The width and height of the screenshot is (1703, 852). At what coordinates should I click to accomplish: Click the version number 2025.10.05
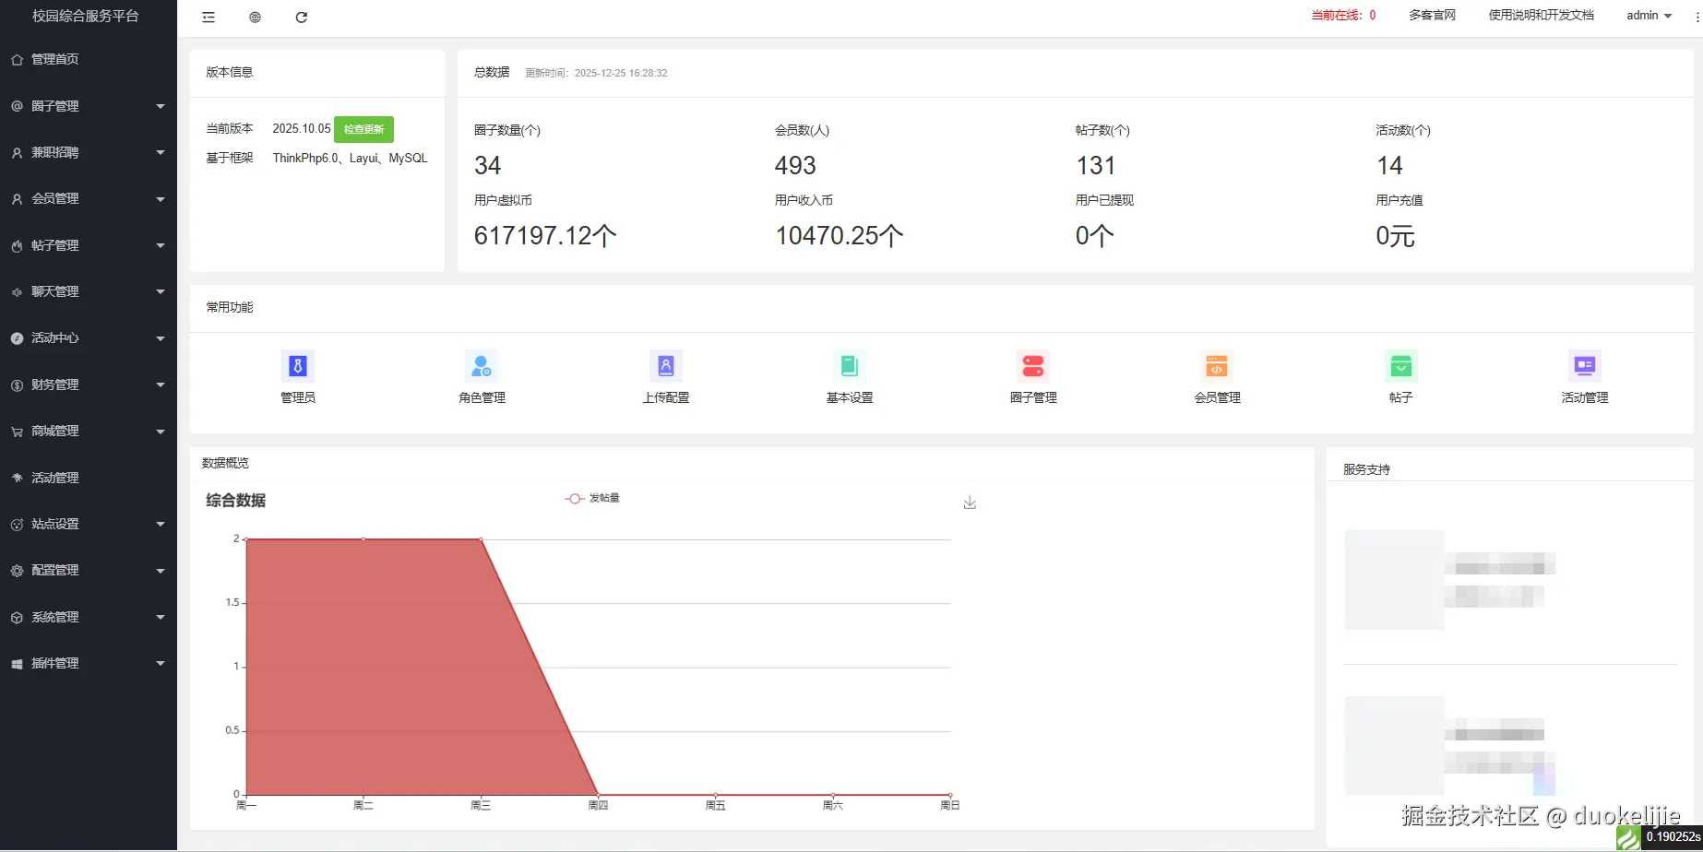[302, 129]
